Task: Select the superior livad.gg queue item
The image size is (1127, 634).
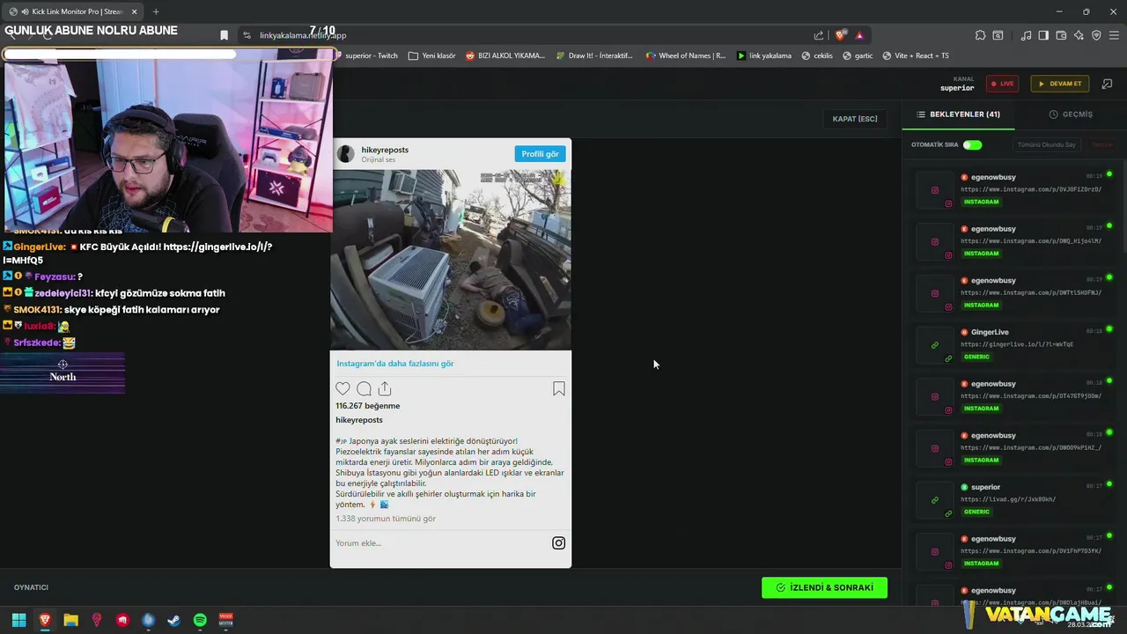Action: [x=1013, y=499]
